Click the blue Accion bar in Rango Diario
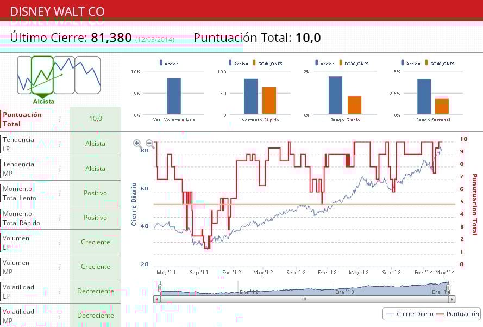Screen dimensions: 483x327 pyautogui.click(x=335, y=95)
